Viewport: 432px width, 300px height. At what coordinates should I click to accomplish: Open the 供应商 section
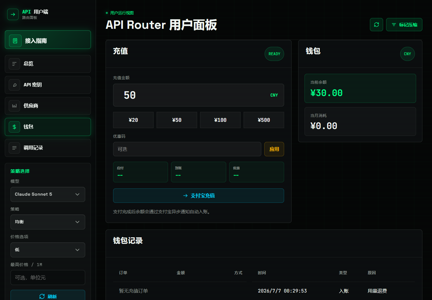(x=48, y=106)
